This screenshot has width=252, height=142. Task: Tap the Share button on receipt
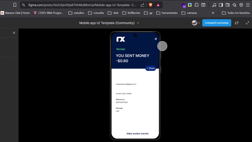click(x=151, y=68)
